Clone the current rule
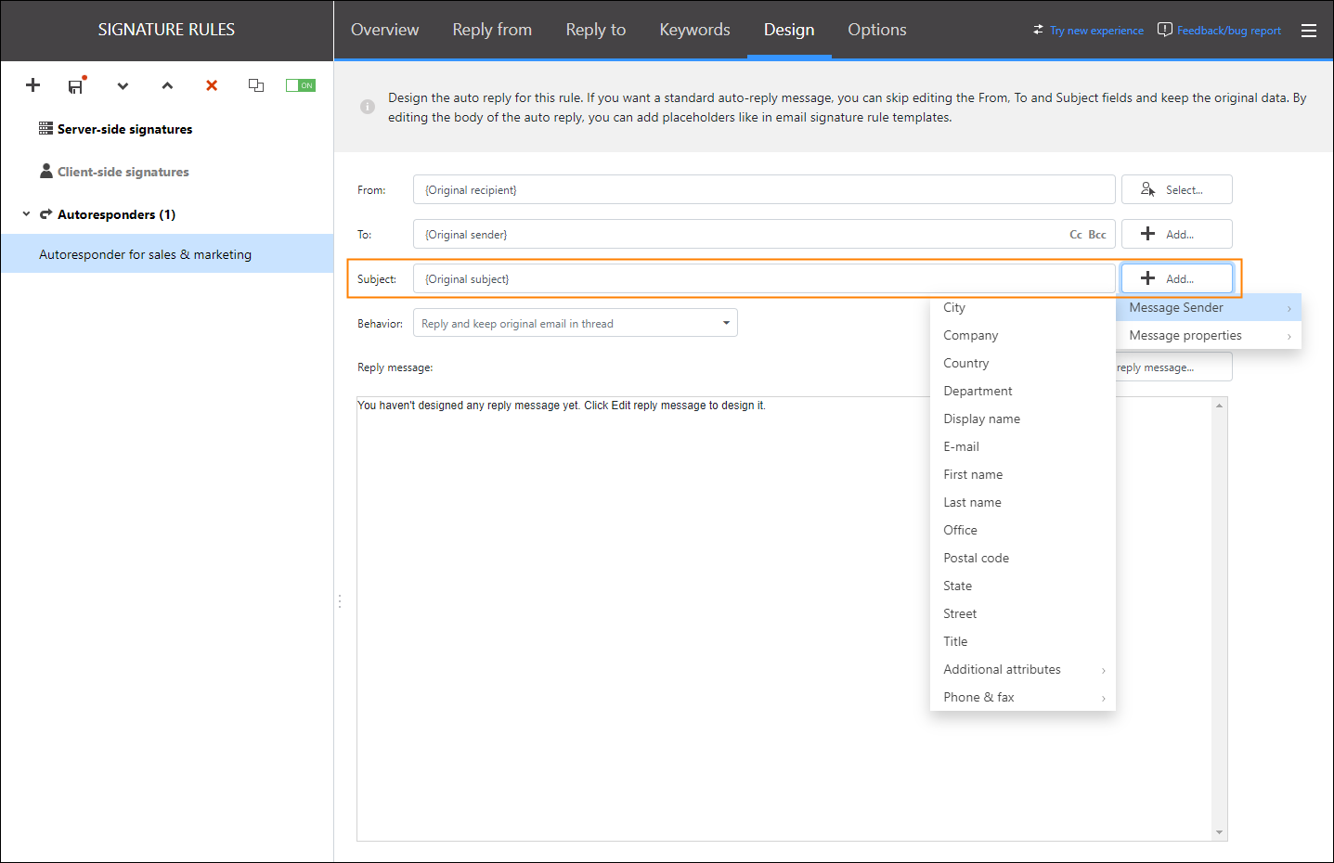 [x=256, y=85]
